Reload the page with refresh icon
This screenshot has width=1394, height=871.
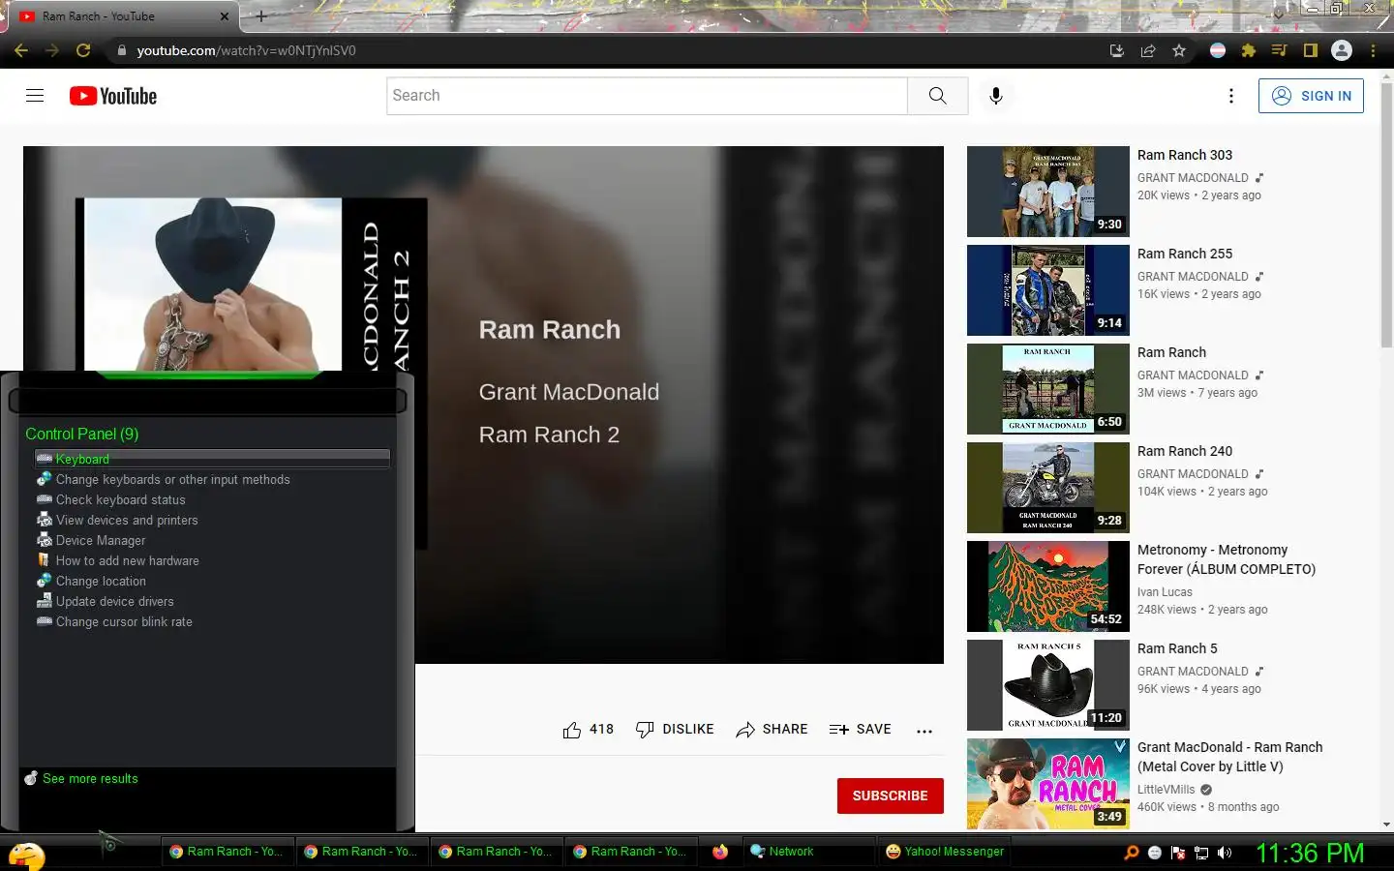click(83, 50)
